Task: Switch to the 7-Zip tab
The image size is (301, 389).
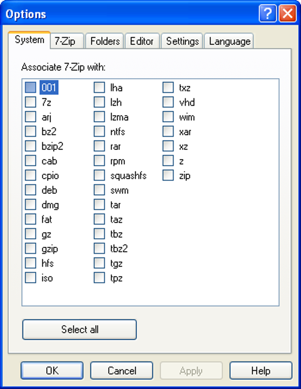Action: coord(65,41)
